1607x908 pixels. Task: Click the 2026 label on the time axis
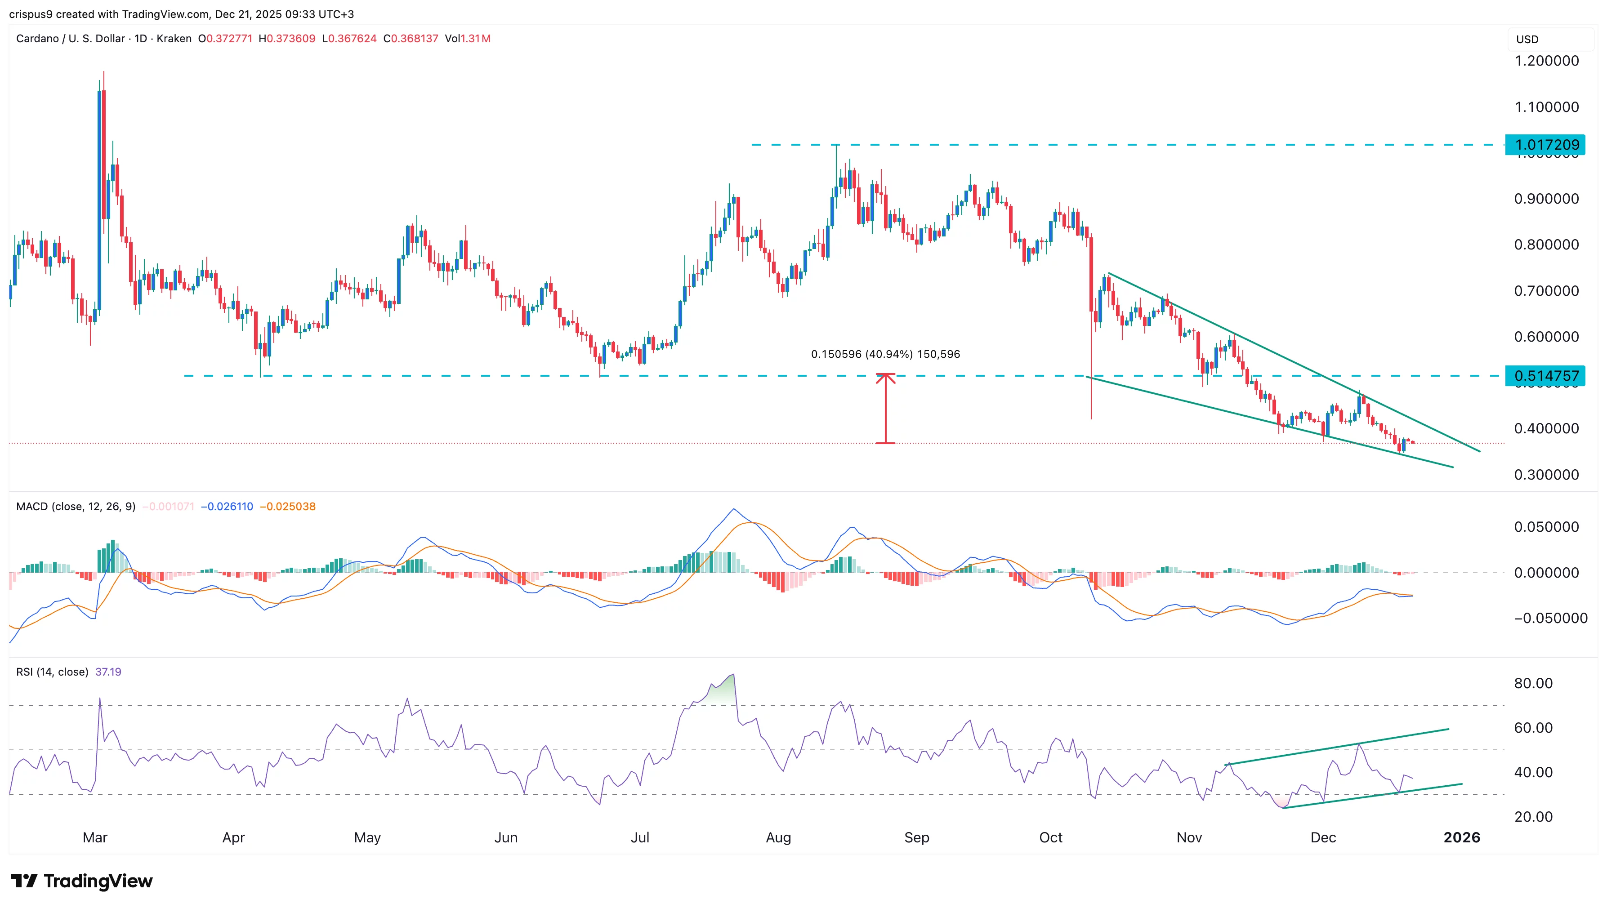click(1462, 838)
